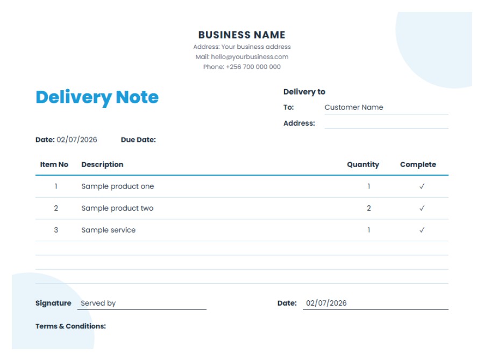
Task: Select 'Sample product one' description
Action: click(x=118, y=186)
